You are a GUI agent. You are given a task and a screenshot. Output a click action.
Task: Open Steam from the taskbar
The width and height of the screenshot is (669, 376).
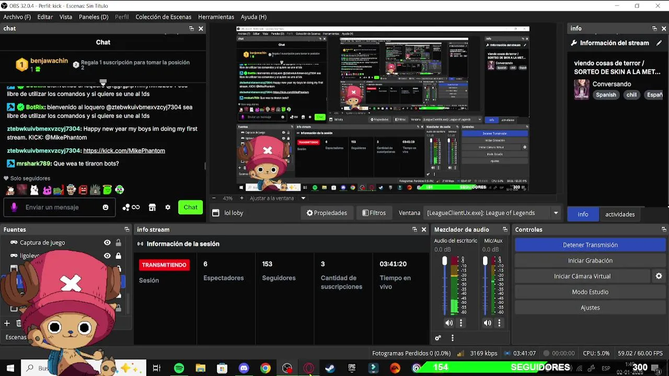point(330,368)
